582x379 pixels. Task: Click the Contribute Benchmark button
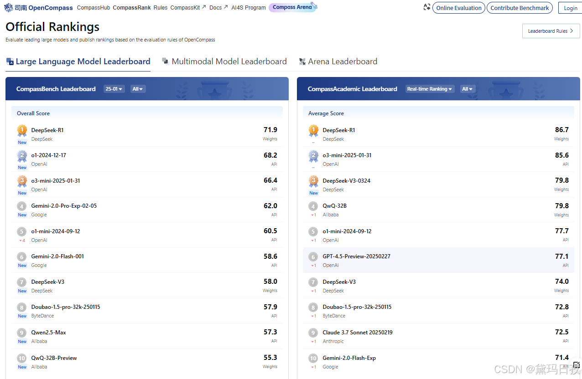(520, 8)
